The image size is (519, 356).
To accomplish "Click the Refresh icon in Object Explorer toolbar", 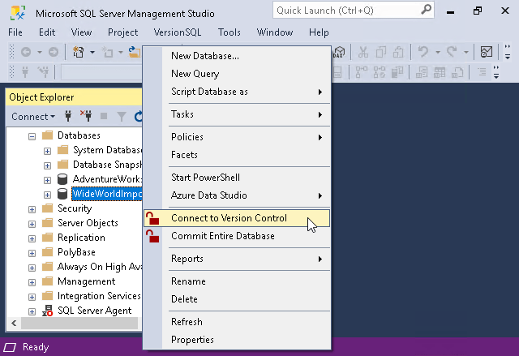I will 139,116.
